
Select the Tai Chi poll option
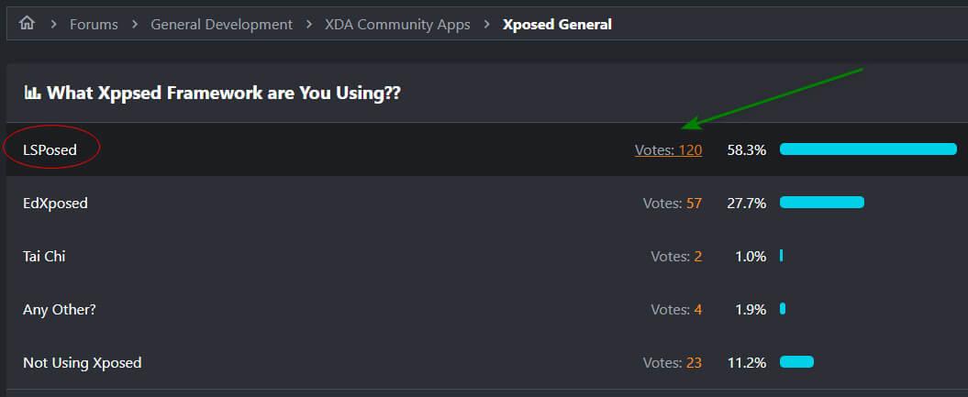[x=44, y=256]
